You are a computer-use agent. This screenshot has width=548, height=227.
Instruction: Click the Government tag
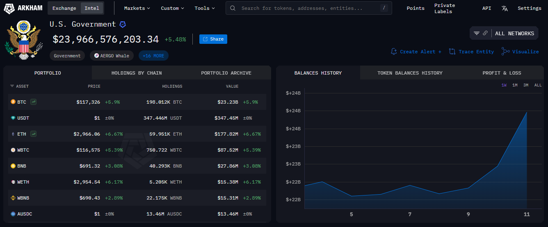pyautogui.click(x=67, y=56)
